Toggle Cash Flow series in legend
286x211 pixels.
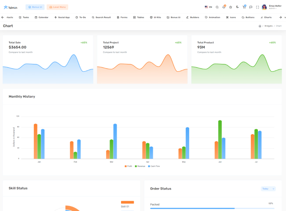pos(153,166)
